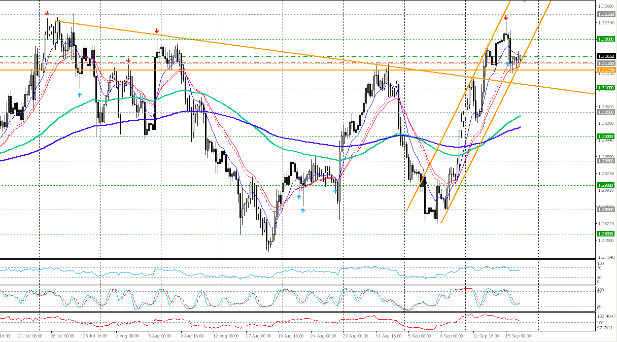This screenshot has height=342, width=617.
Task: Click the 5 Aug 00:00 time label
Action: (159, 336)
